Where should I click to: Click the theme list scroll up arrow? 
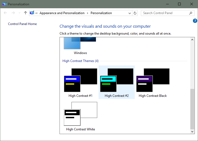(192, 40)
